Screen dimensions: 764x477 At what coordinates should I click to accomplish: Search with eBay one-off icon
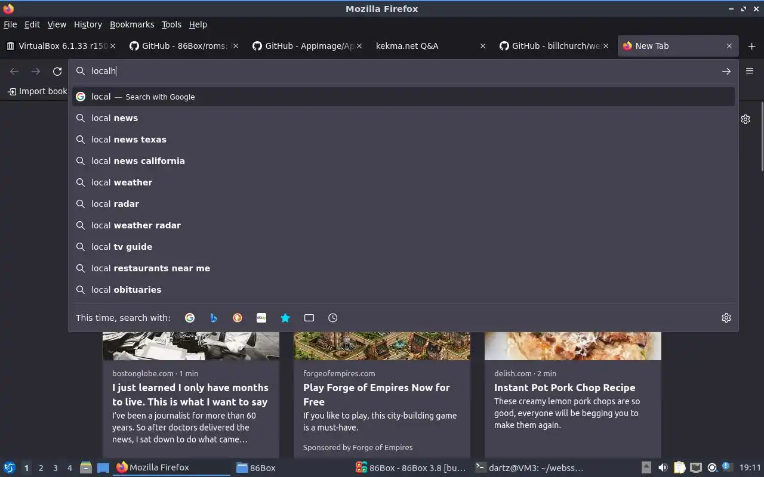[x=261, y=318]
